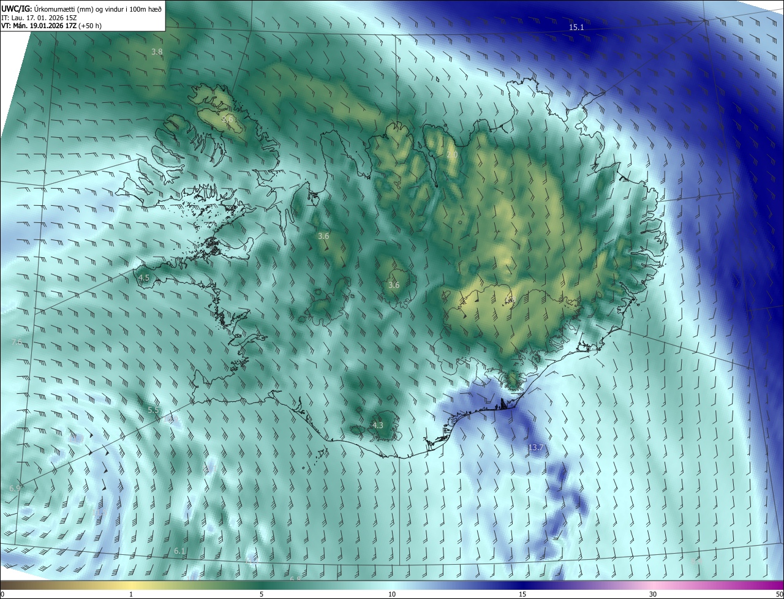784x599 pixels.
Task: Click the 3.8 value label on the map
Action: (x=157, y=52)
